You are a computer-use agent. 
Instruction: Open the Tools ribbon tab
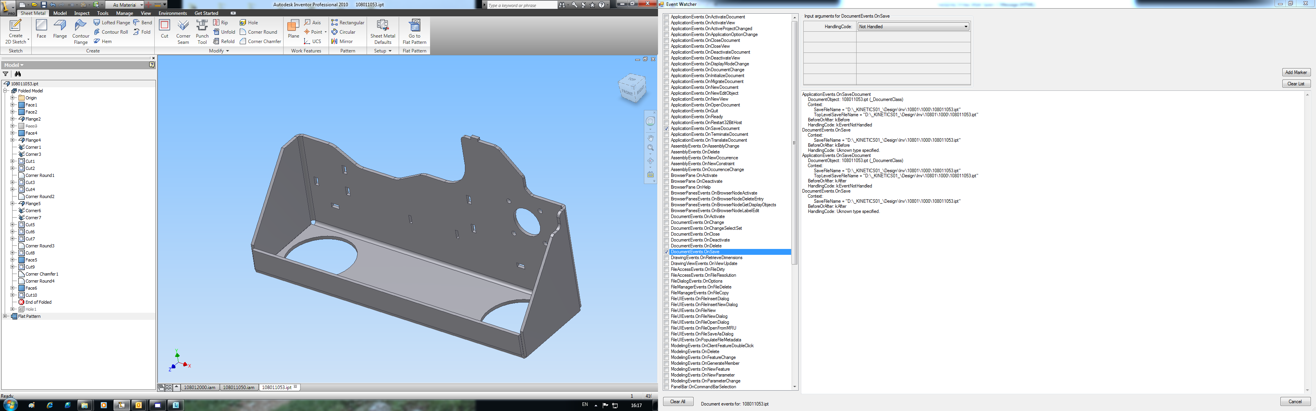tap(103, 13)
